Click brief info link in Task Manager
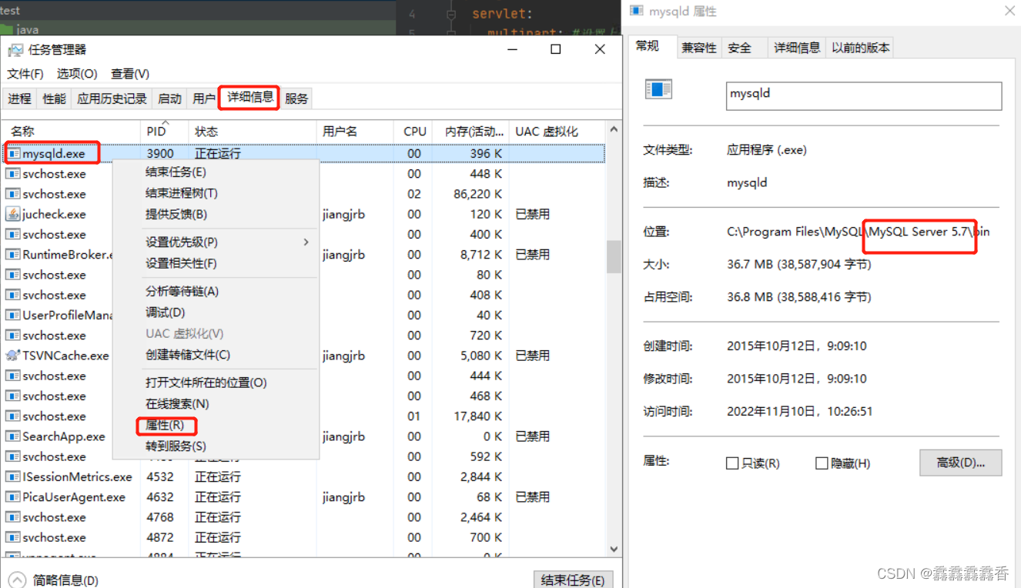 tap(65, 580)
